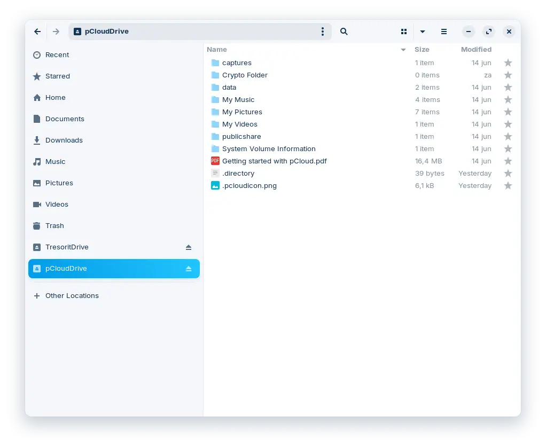Viewport: 546px width, 447px height.
Task: Select the captures folder icon
Action: 215,62
